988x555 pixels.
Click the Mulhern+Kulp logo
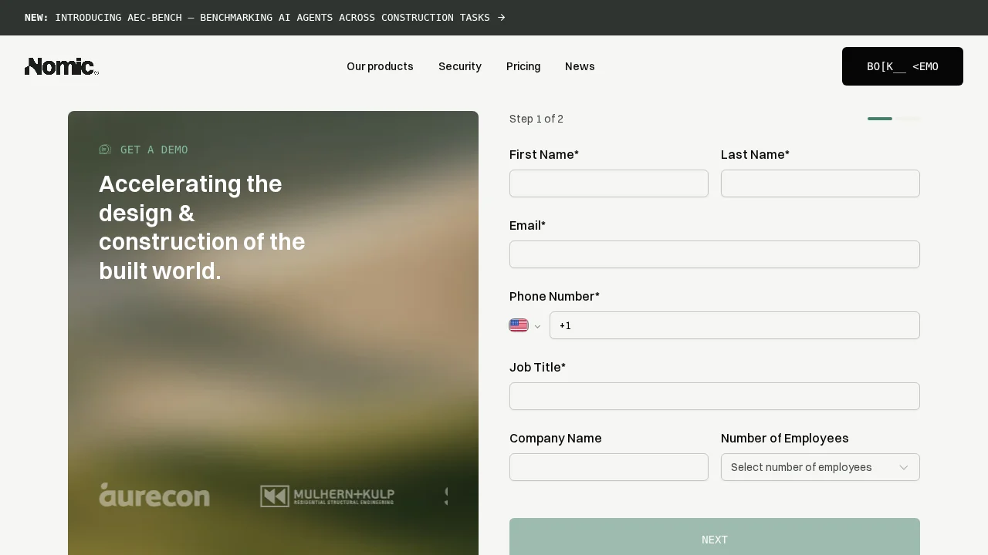click(327, 496)
